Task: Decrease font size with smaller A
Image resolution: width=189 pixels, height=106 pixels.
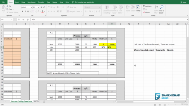Action: point(44,7)
